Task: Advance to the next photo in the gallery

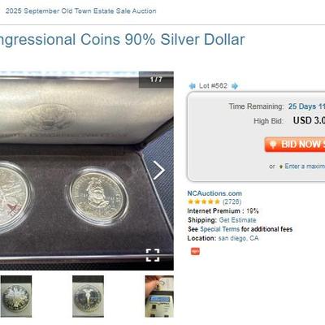Action: tap(159, 171)
